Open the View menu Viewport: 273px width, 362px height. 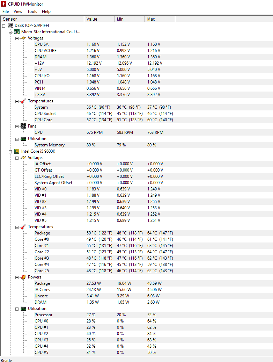[18, 12]
